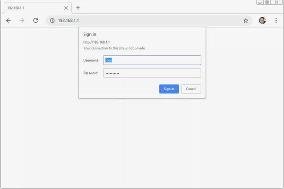Click into the Password field
This screenshot has width=284, height=189.
point(152,73)
